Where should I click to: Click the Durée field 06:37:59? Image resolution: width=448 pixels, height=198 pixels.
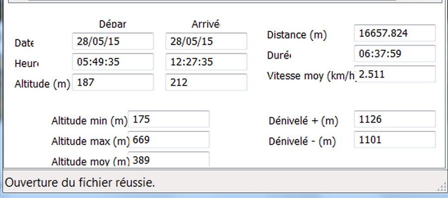[x=395, y=53]
